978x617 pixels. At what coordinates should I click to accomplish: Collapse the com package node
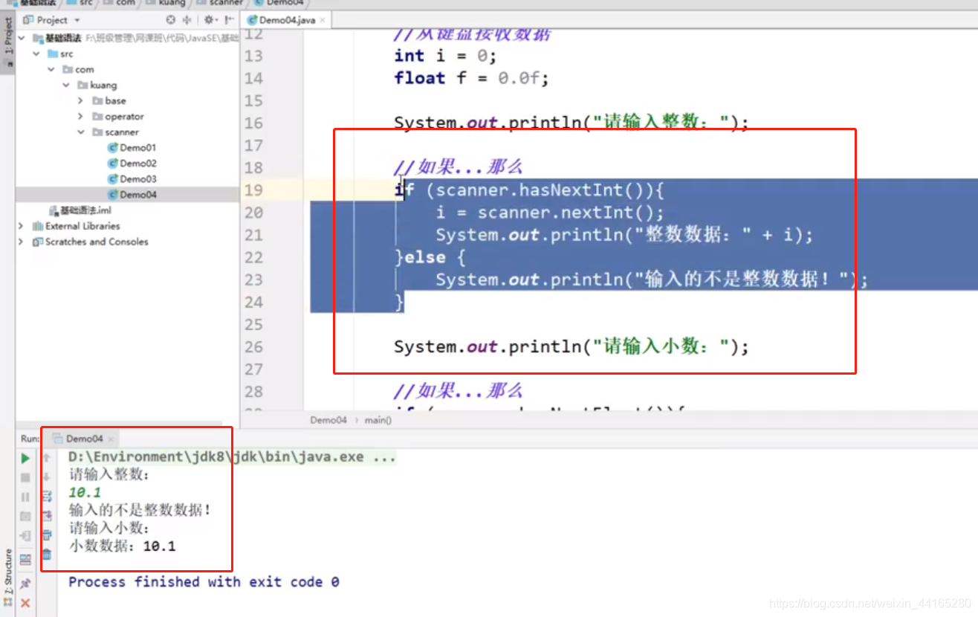click(51, 69)
